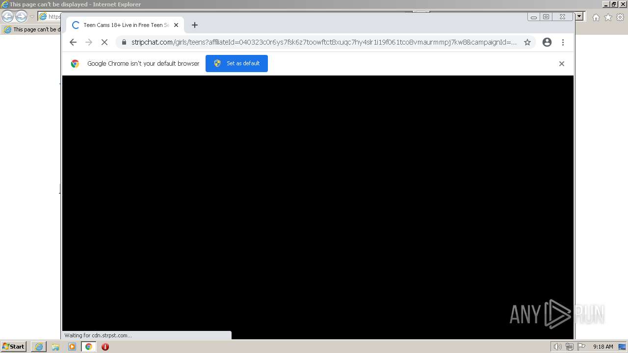Open IE address bar dropdown arrow
628x353 pixels.
pos(579,16)
